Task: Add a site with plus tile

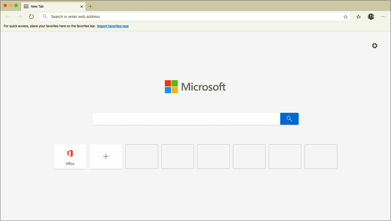Action: (106, 157)
